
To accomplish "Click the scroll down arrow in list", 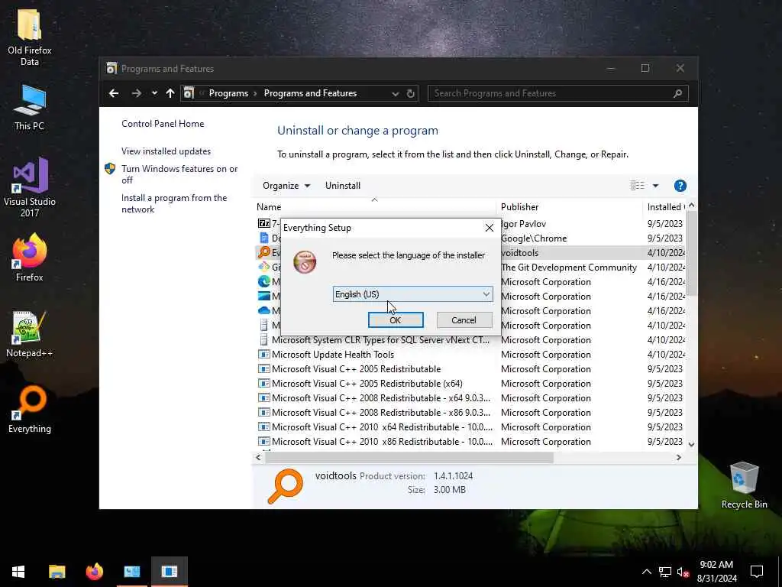I will coord(691,444).
